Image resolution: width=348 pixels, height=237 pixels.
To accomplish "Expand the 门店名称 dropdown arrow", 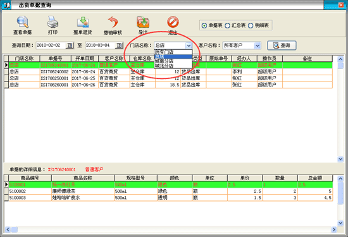I will pyautogui.click(x=189, y=46).
